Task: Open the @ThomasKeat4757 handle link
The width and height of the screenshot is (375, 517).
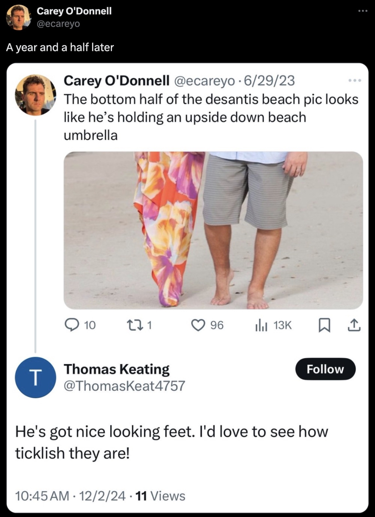Action: [124, 386]
